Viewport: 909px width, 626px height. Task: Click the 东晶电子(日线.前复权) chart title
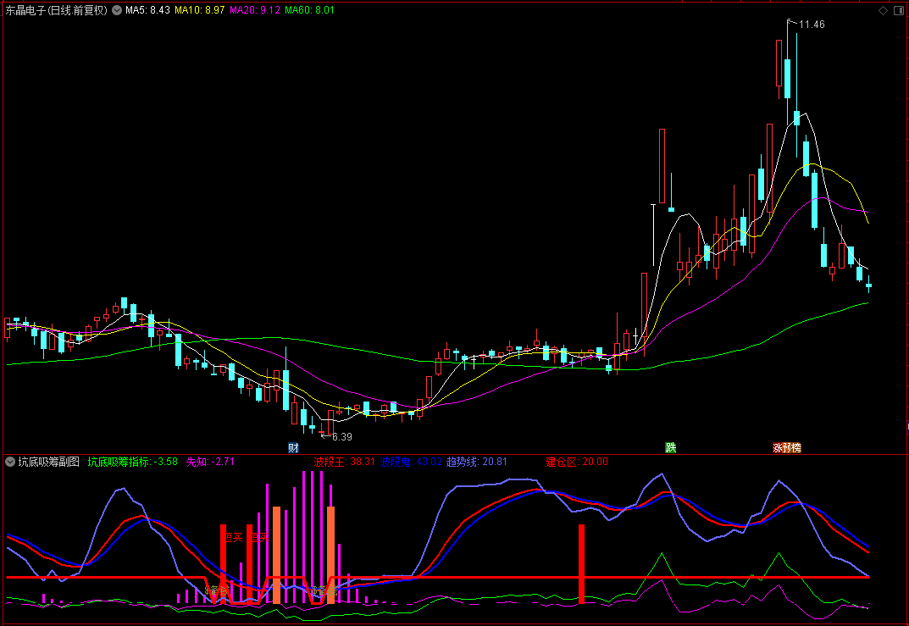56,10
